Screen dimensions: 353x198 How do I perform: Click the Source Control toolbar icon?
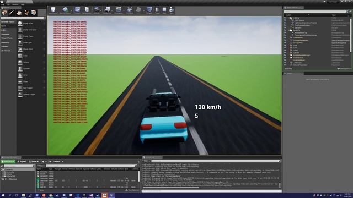pyautogui.click(x=65, y=9)
